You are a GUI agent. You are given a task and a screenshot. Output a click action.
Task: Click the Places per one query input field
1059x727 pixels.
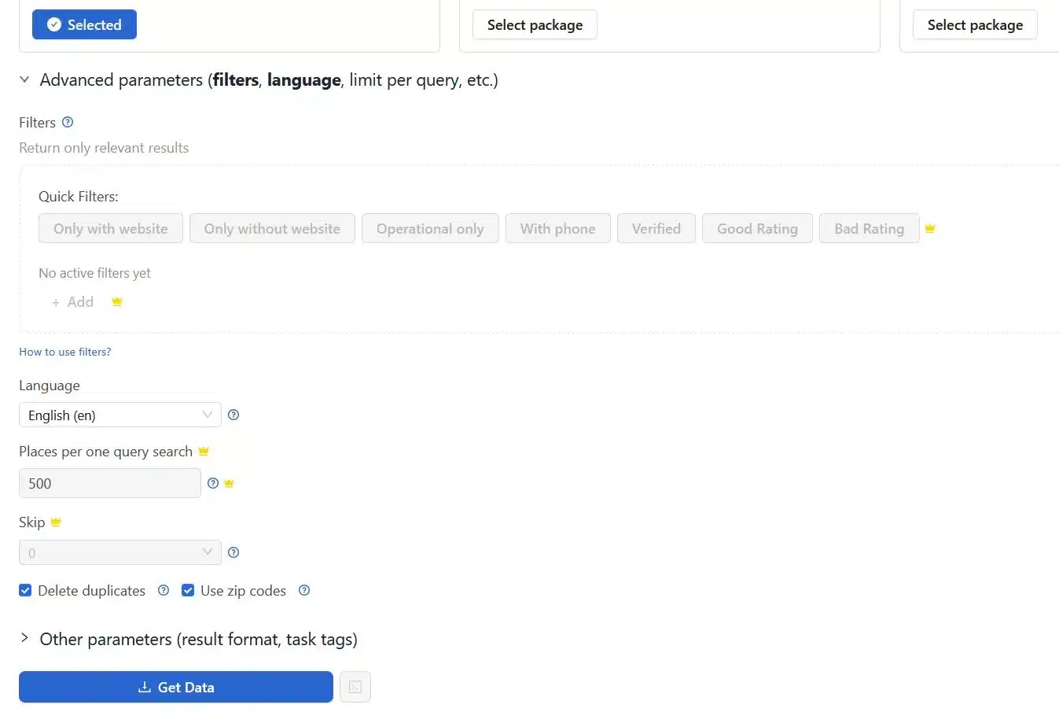(109, 483)
